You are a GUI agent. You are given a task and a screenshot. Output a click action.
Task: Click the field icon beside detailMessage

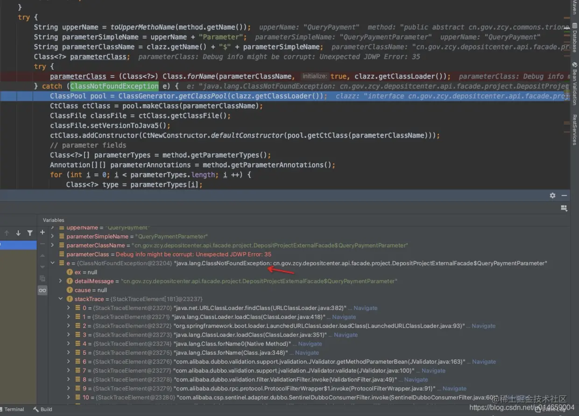[x=70, y=281]
